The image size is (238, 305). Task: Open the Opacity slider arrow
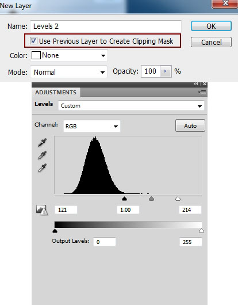pos(166,71)
